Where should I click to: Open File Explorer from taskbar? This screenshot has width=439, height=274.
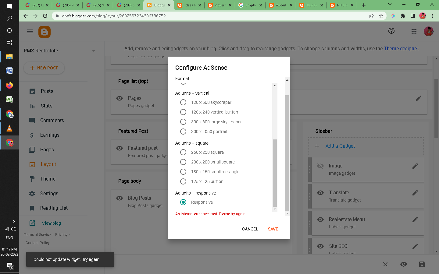pos(9,56)
